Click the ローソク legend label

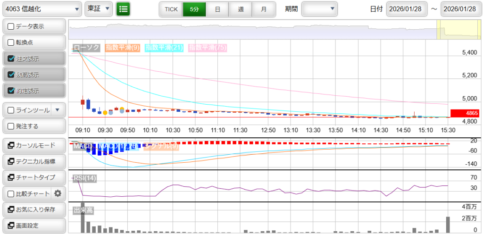[86, 47]
